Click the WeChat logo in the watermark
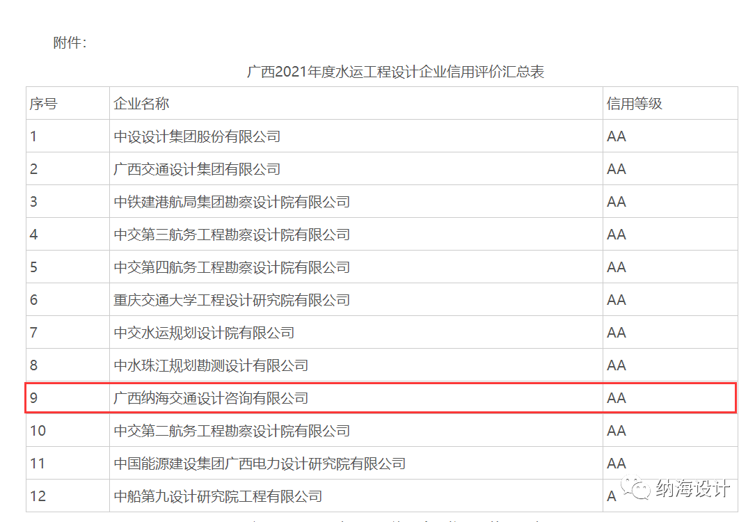 tap(636, 489)
